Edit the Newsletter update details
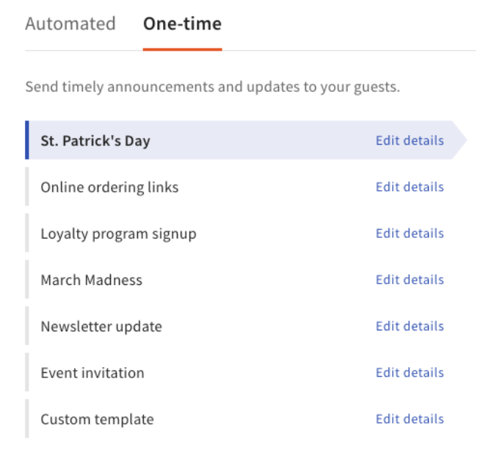The width and height of the screenshot is (486, 467). tap(410, 325)
